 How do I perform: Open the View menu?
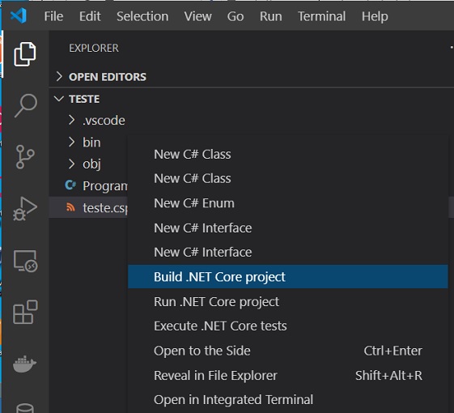[197, 16]
